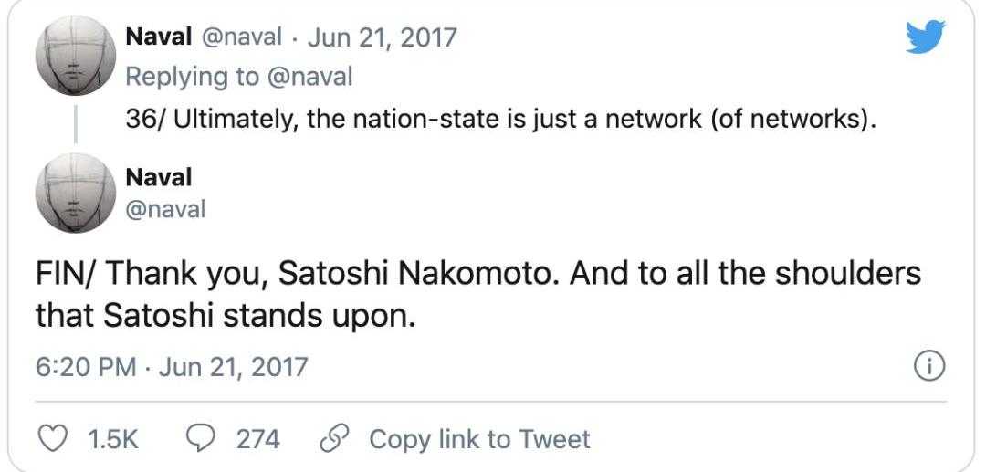Click Naval's avatar on the 36/ reply
This screenshot has width=986, height=472.
[75, 56]
